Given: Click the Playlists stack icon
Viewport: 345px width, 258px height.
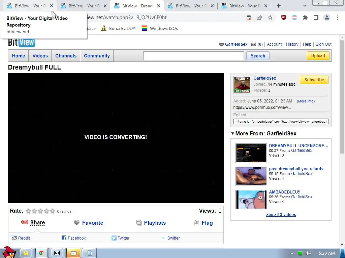Looking at the screenshot, I should 139,223.
